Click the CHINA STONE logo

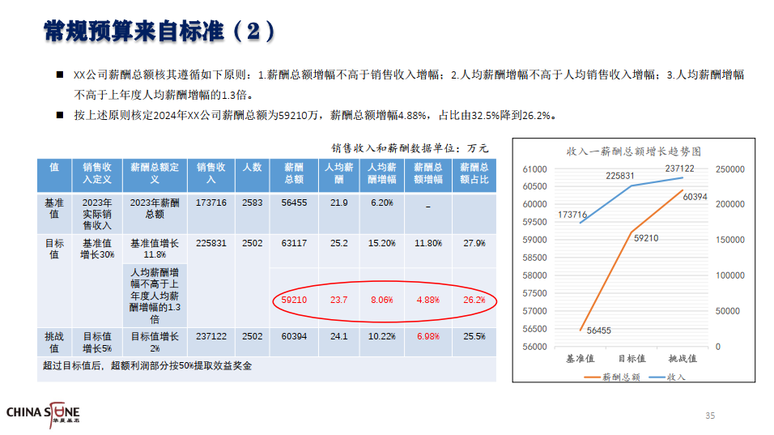coord(43,414)
